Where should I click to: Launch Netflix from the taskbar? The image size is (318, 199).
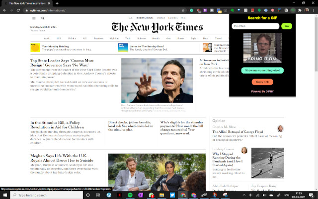(x=119, y=195)
